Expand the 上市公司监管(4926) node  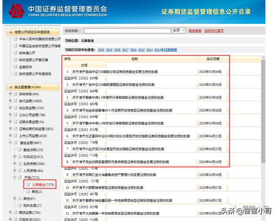10,135
